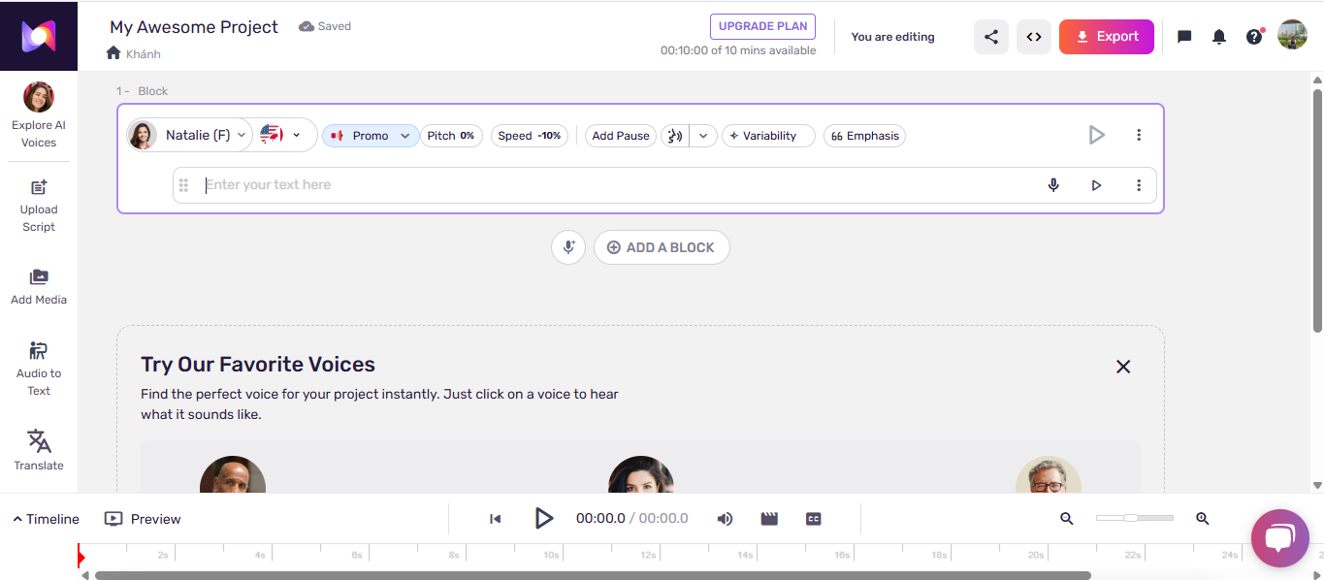Select the Audio to Text feature
1324x580 pixels.
39,367
